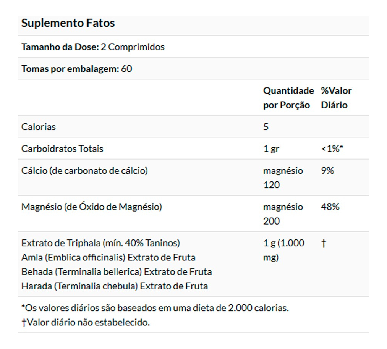Click the "<1%*" daily value

(332, 149)
